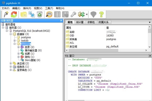The image size is (152, 101).
Task: Click the 拓展 (1) extensions icon
Action: tap(22, 53)
